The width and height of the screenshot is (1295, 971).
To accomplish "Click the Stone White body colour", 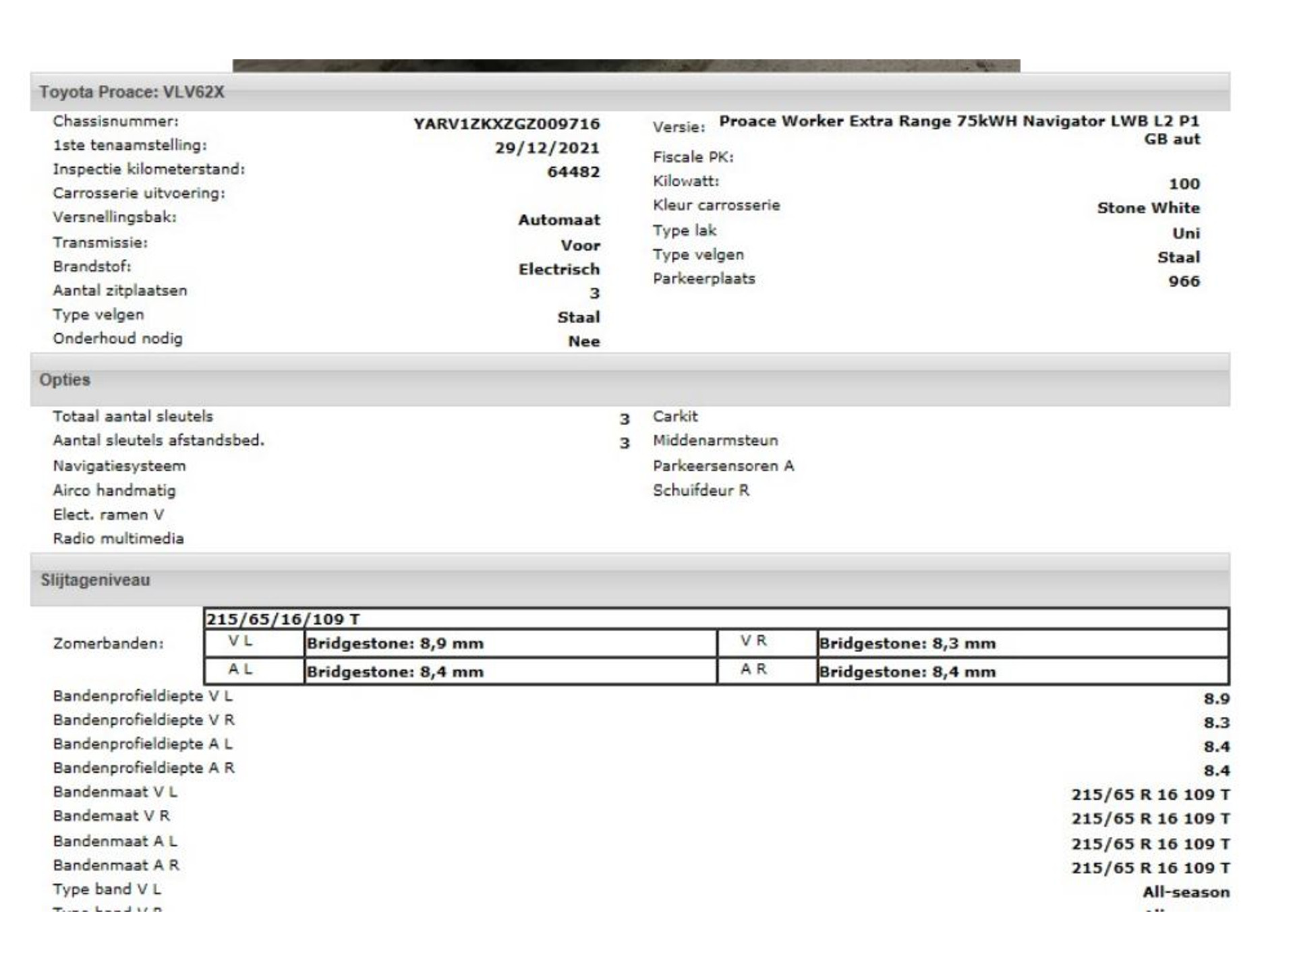I will click(1149, 208).
